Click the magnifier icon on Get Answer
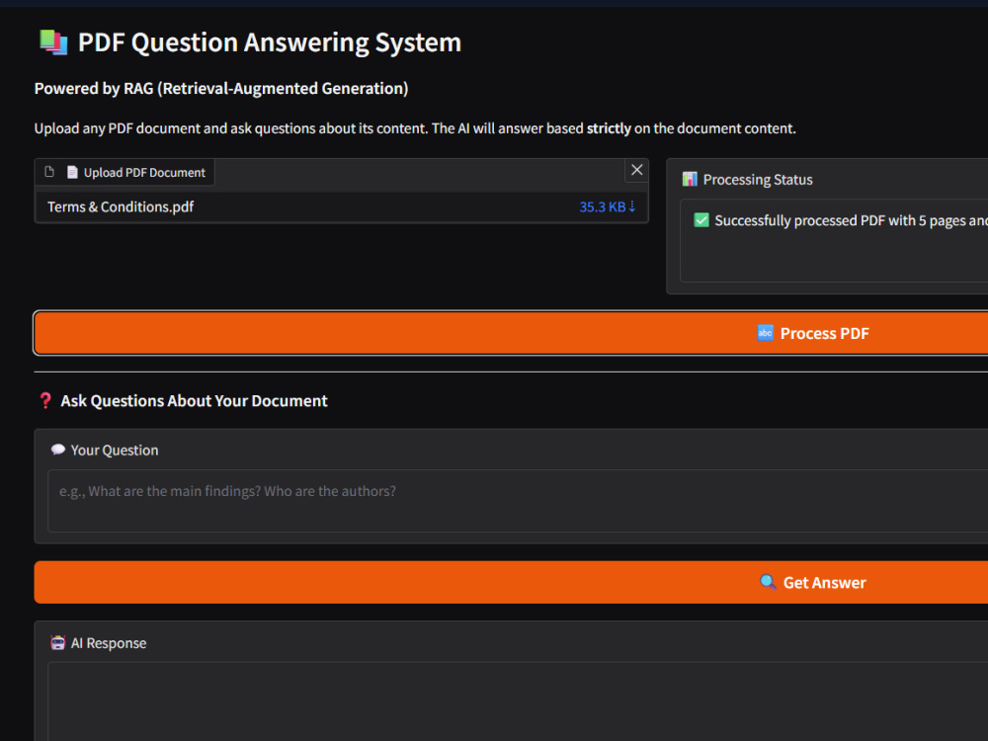This screenshot has height=741, width=988. pos(768,582)
